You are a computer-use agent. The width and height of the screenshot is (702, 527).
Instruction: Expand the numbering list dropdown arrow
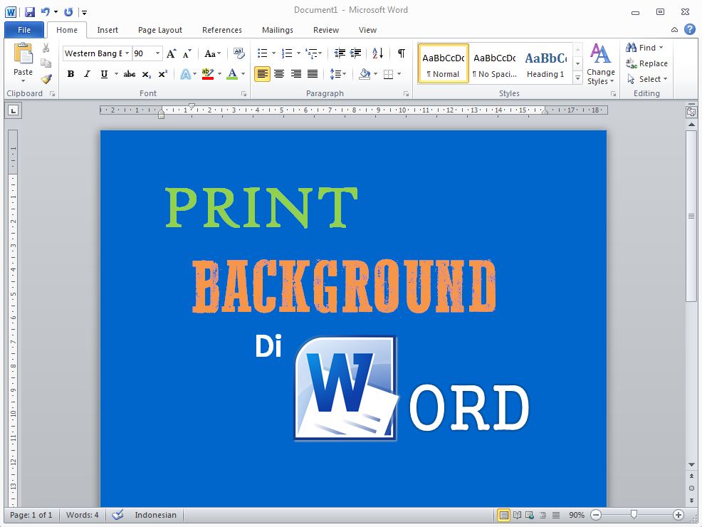point(298,53)
